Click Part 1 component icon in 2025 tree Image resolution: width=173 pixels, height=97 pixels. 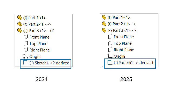pos(104,17)
